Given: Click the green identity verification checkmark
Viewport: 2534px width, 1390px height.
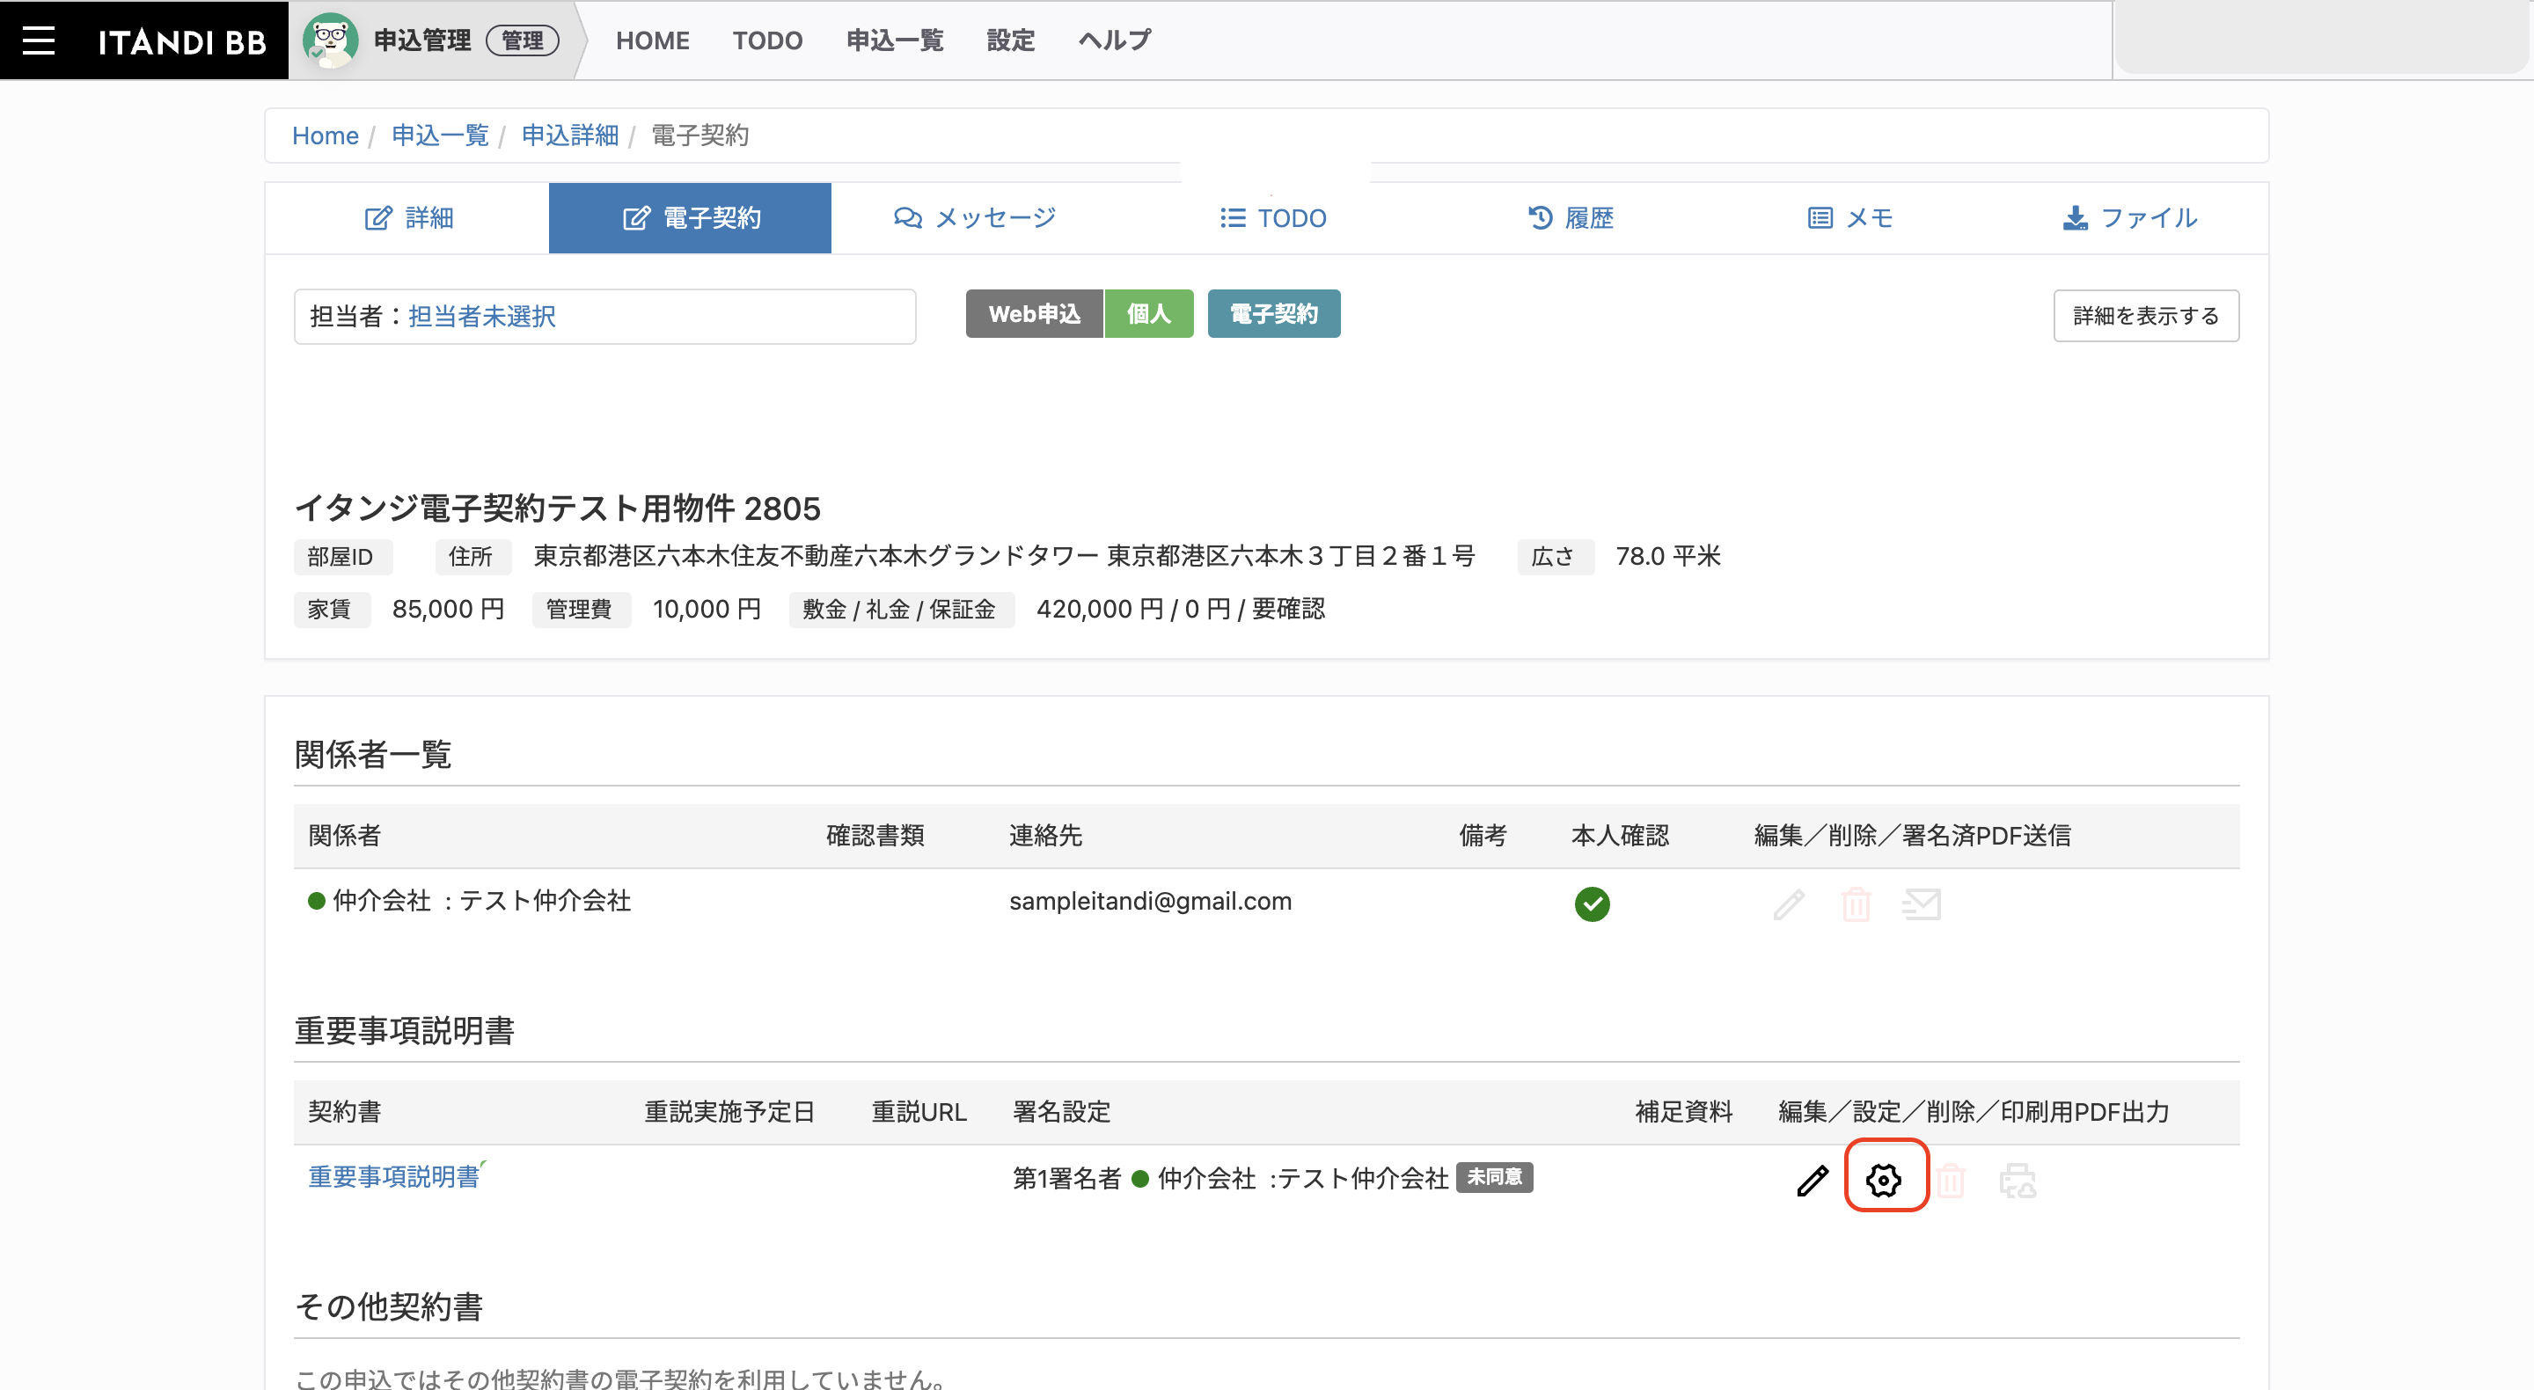Looking at the screenshot, I should [x=1592, y=904].
